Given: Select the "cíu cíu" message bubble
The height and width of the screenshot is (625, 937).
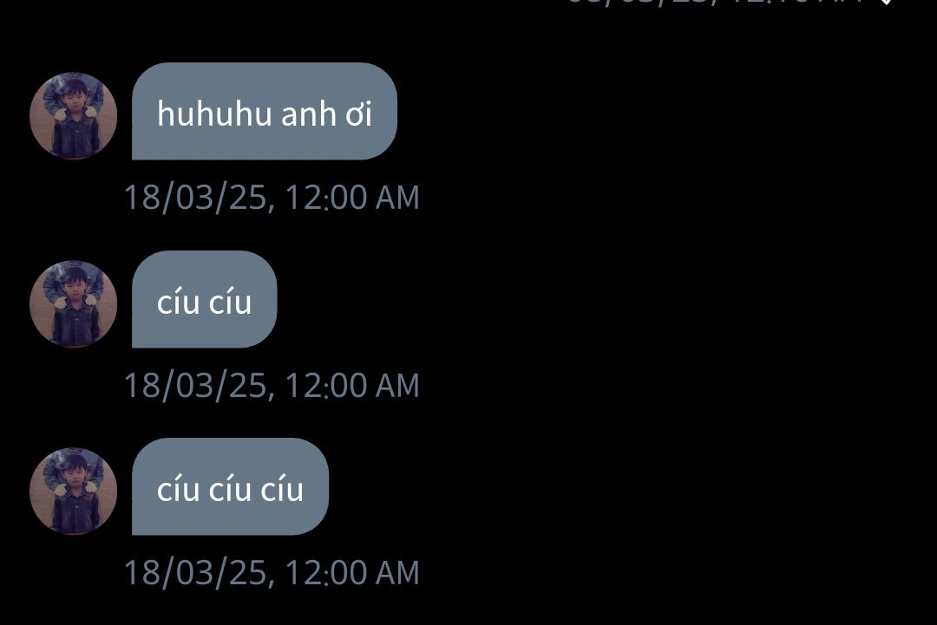Looking at the screenshot, I should pos(205,299).
